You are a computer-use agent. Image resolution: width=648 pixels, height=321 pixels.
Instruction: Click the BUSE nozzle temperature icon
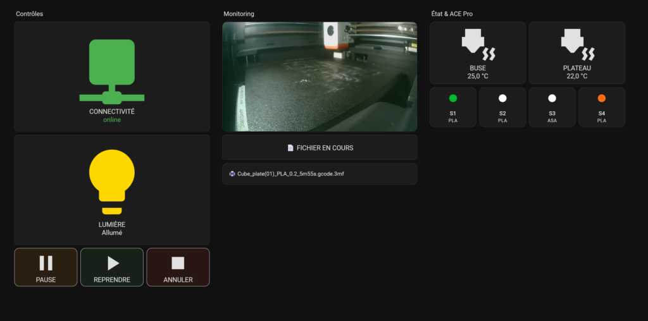[x=478, y=44]
